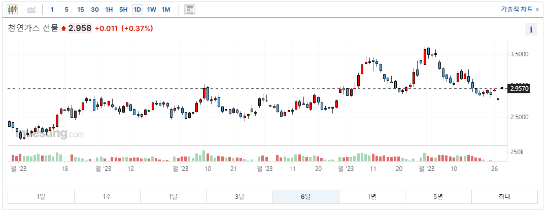Viewport: 549px width, 211px height.
Task: Click the date label 26
Action: pos(494,169)
